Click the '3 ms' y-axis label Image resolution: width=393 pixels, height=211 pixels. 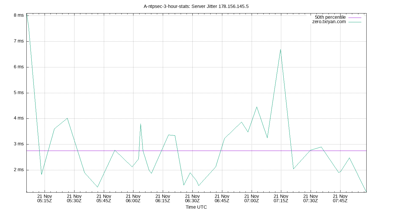(x=19, y=144)
